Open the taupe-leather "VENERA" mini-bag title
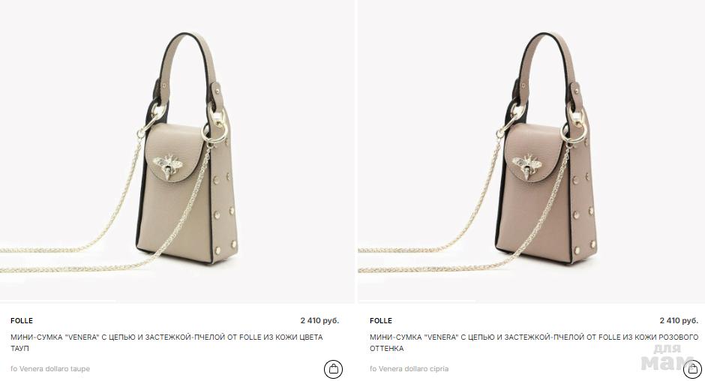This screenshot has height=381, width=705. (x=166, y=342)
